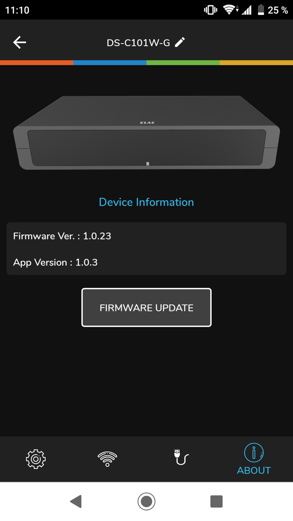Tap the back arrow in header

pos(20,42)
